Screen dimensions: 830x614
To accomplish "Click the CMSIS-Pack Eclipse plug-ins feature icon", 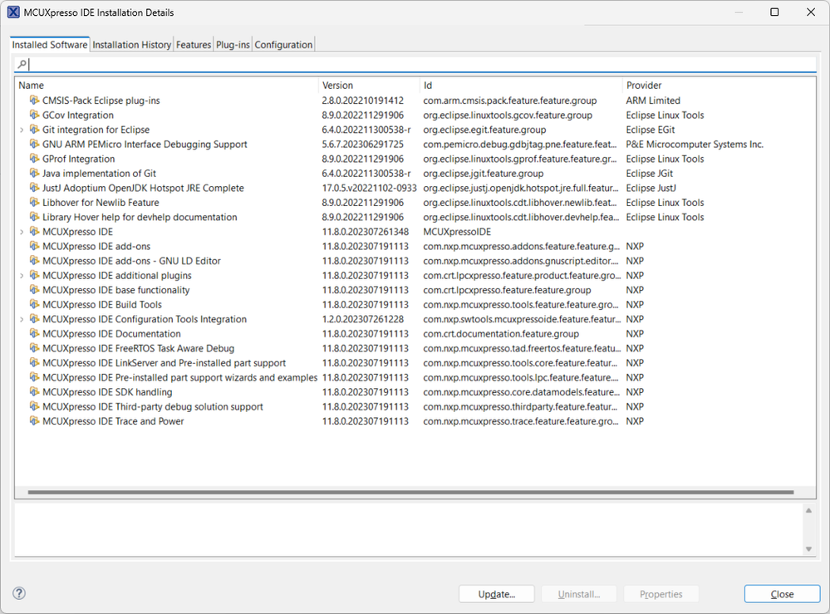I will [34, 100].
